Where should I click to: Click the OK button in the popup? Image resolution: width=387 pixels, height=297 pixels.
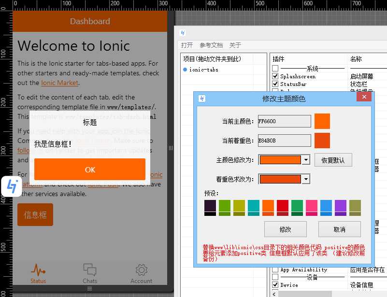coord(90,169)
